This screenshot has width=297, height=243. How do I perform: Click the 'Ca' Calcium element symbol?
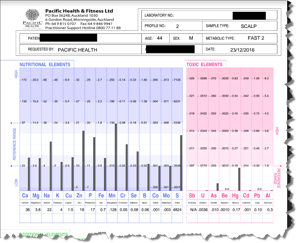click(25, 195)
